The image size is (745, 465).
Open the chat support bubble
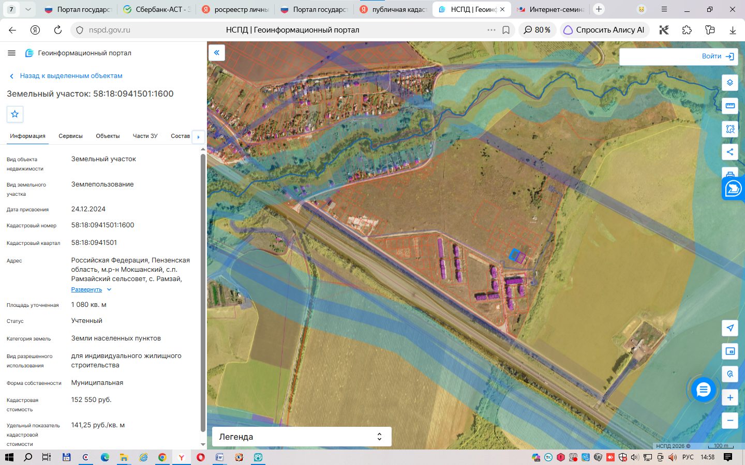(x=704, y=390)
